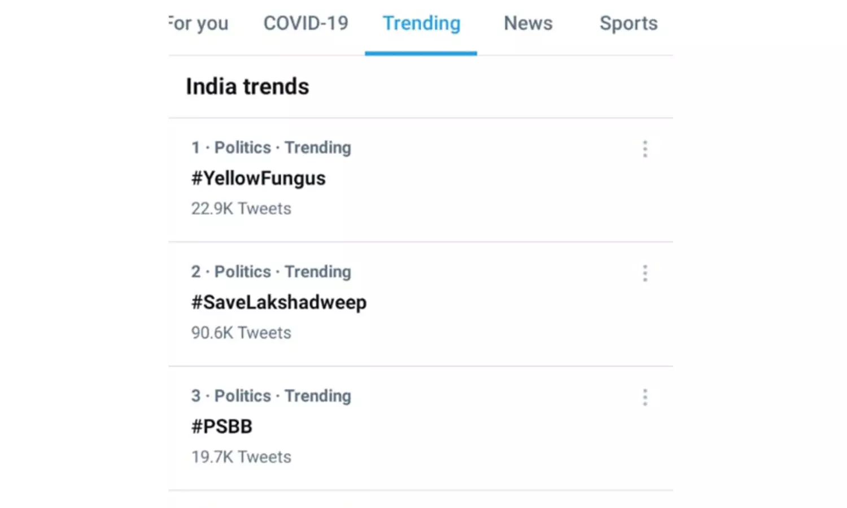Image resolution: width=847 pixels, height=508 pixels.
Task: Open the #PSBB hashtag
Action: click(221, 427)
